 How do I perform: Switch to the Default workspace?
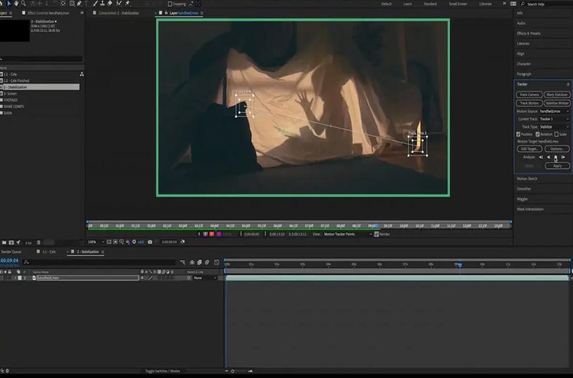(386, 4)
